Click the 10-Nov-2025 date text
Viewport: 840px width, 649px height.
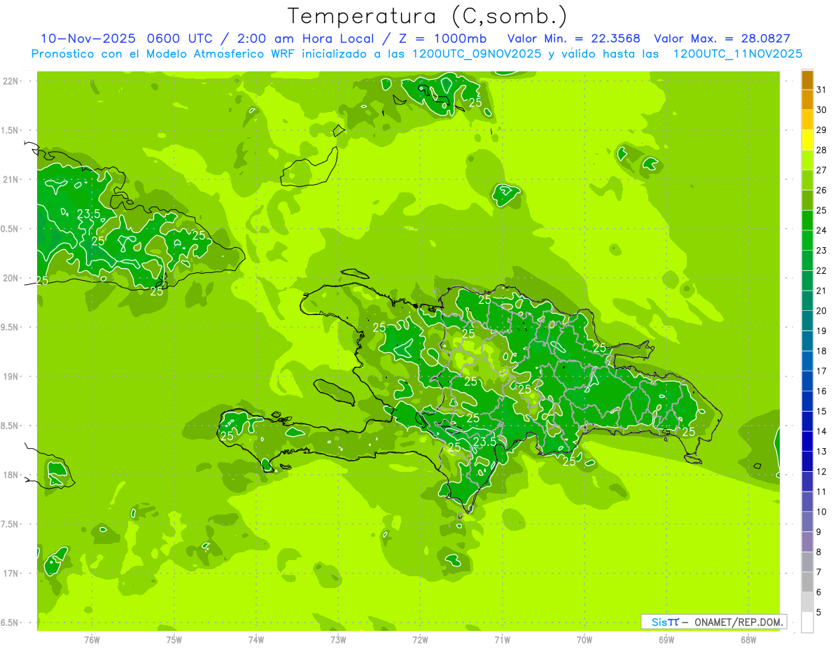[78, 39]
